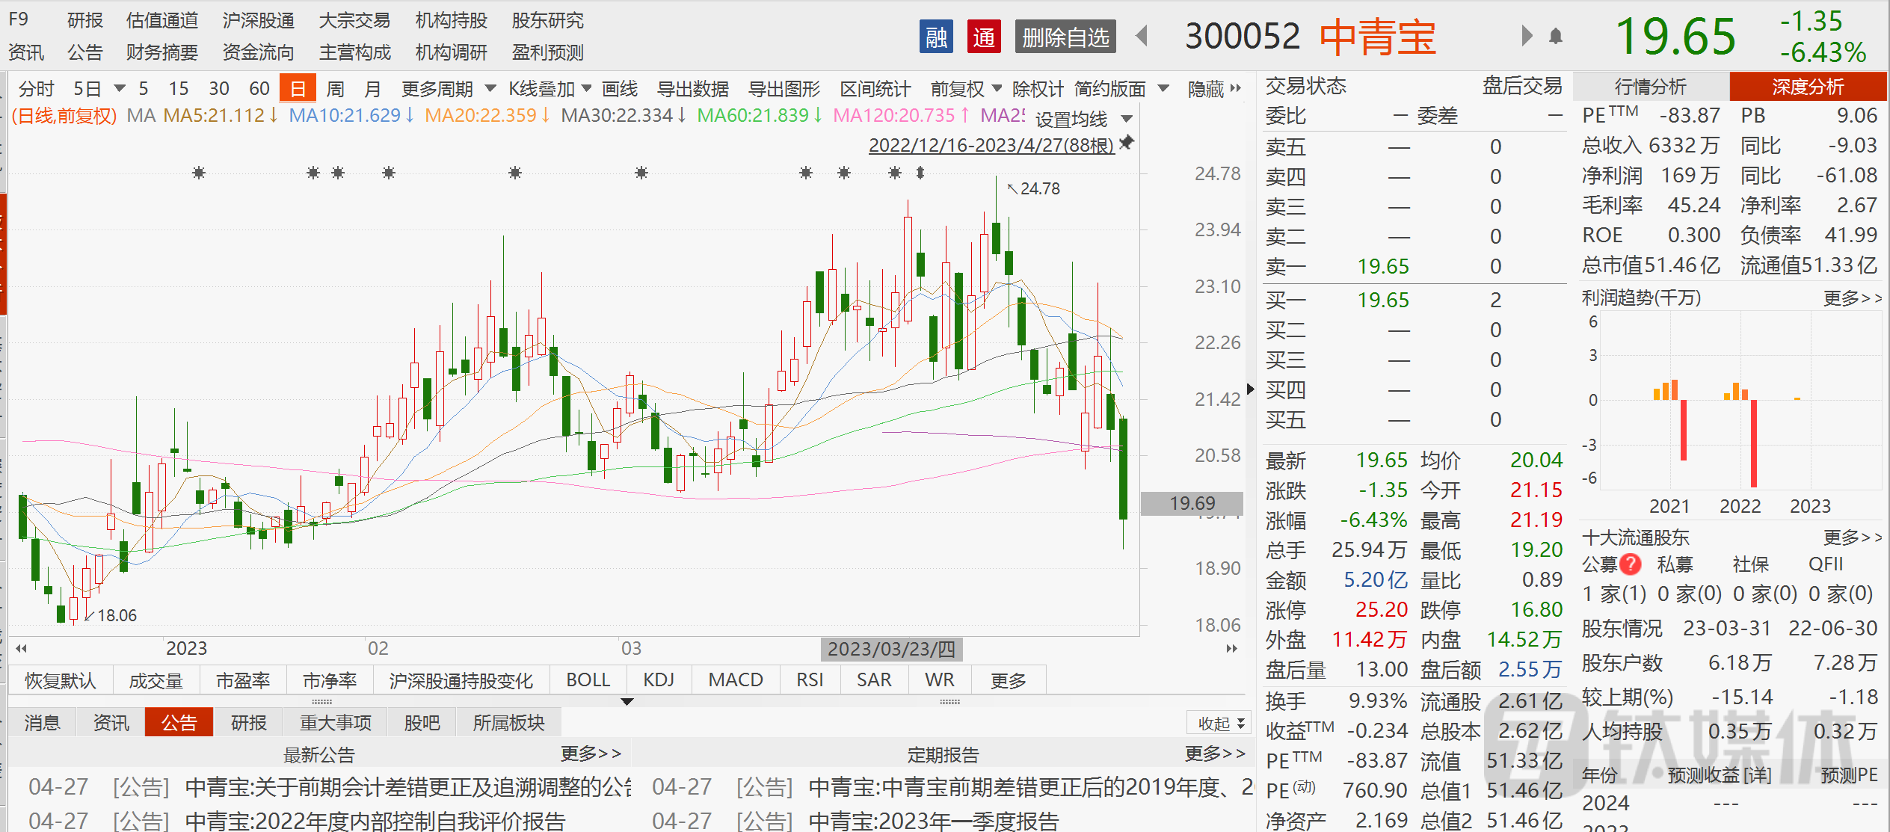
Task: Click the red 通 stock connect badge
Action: click(x=983, y=37)
